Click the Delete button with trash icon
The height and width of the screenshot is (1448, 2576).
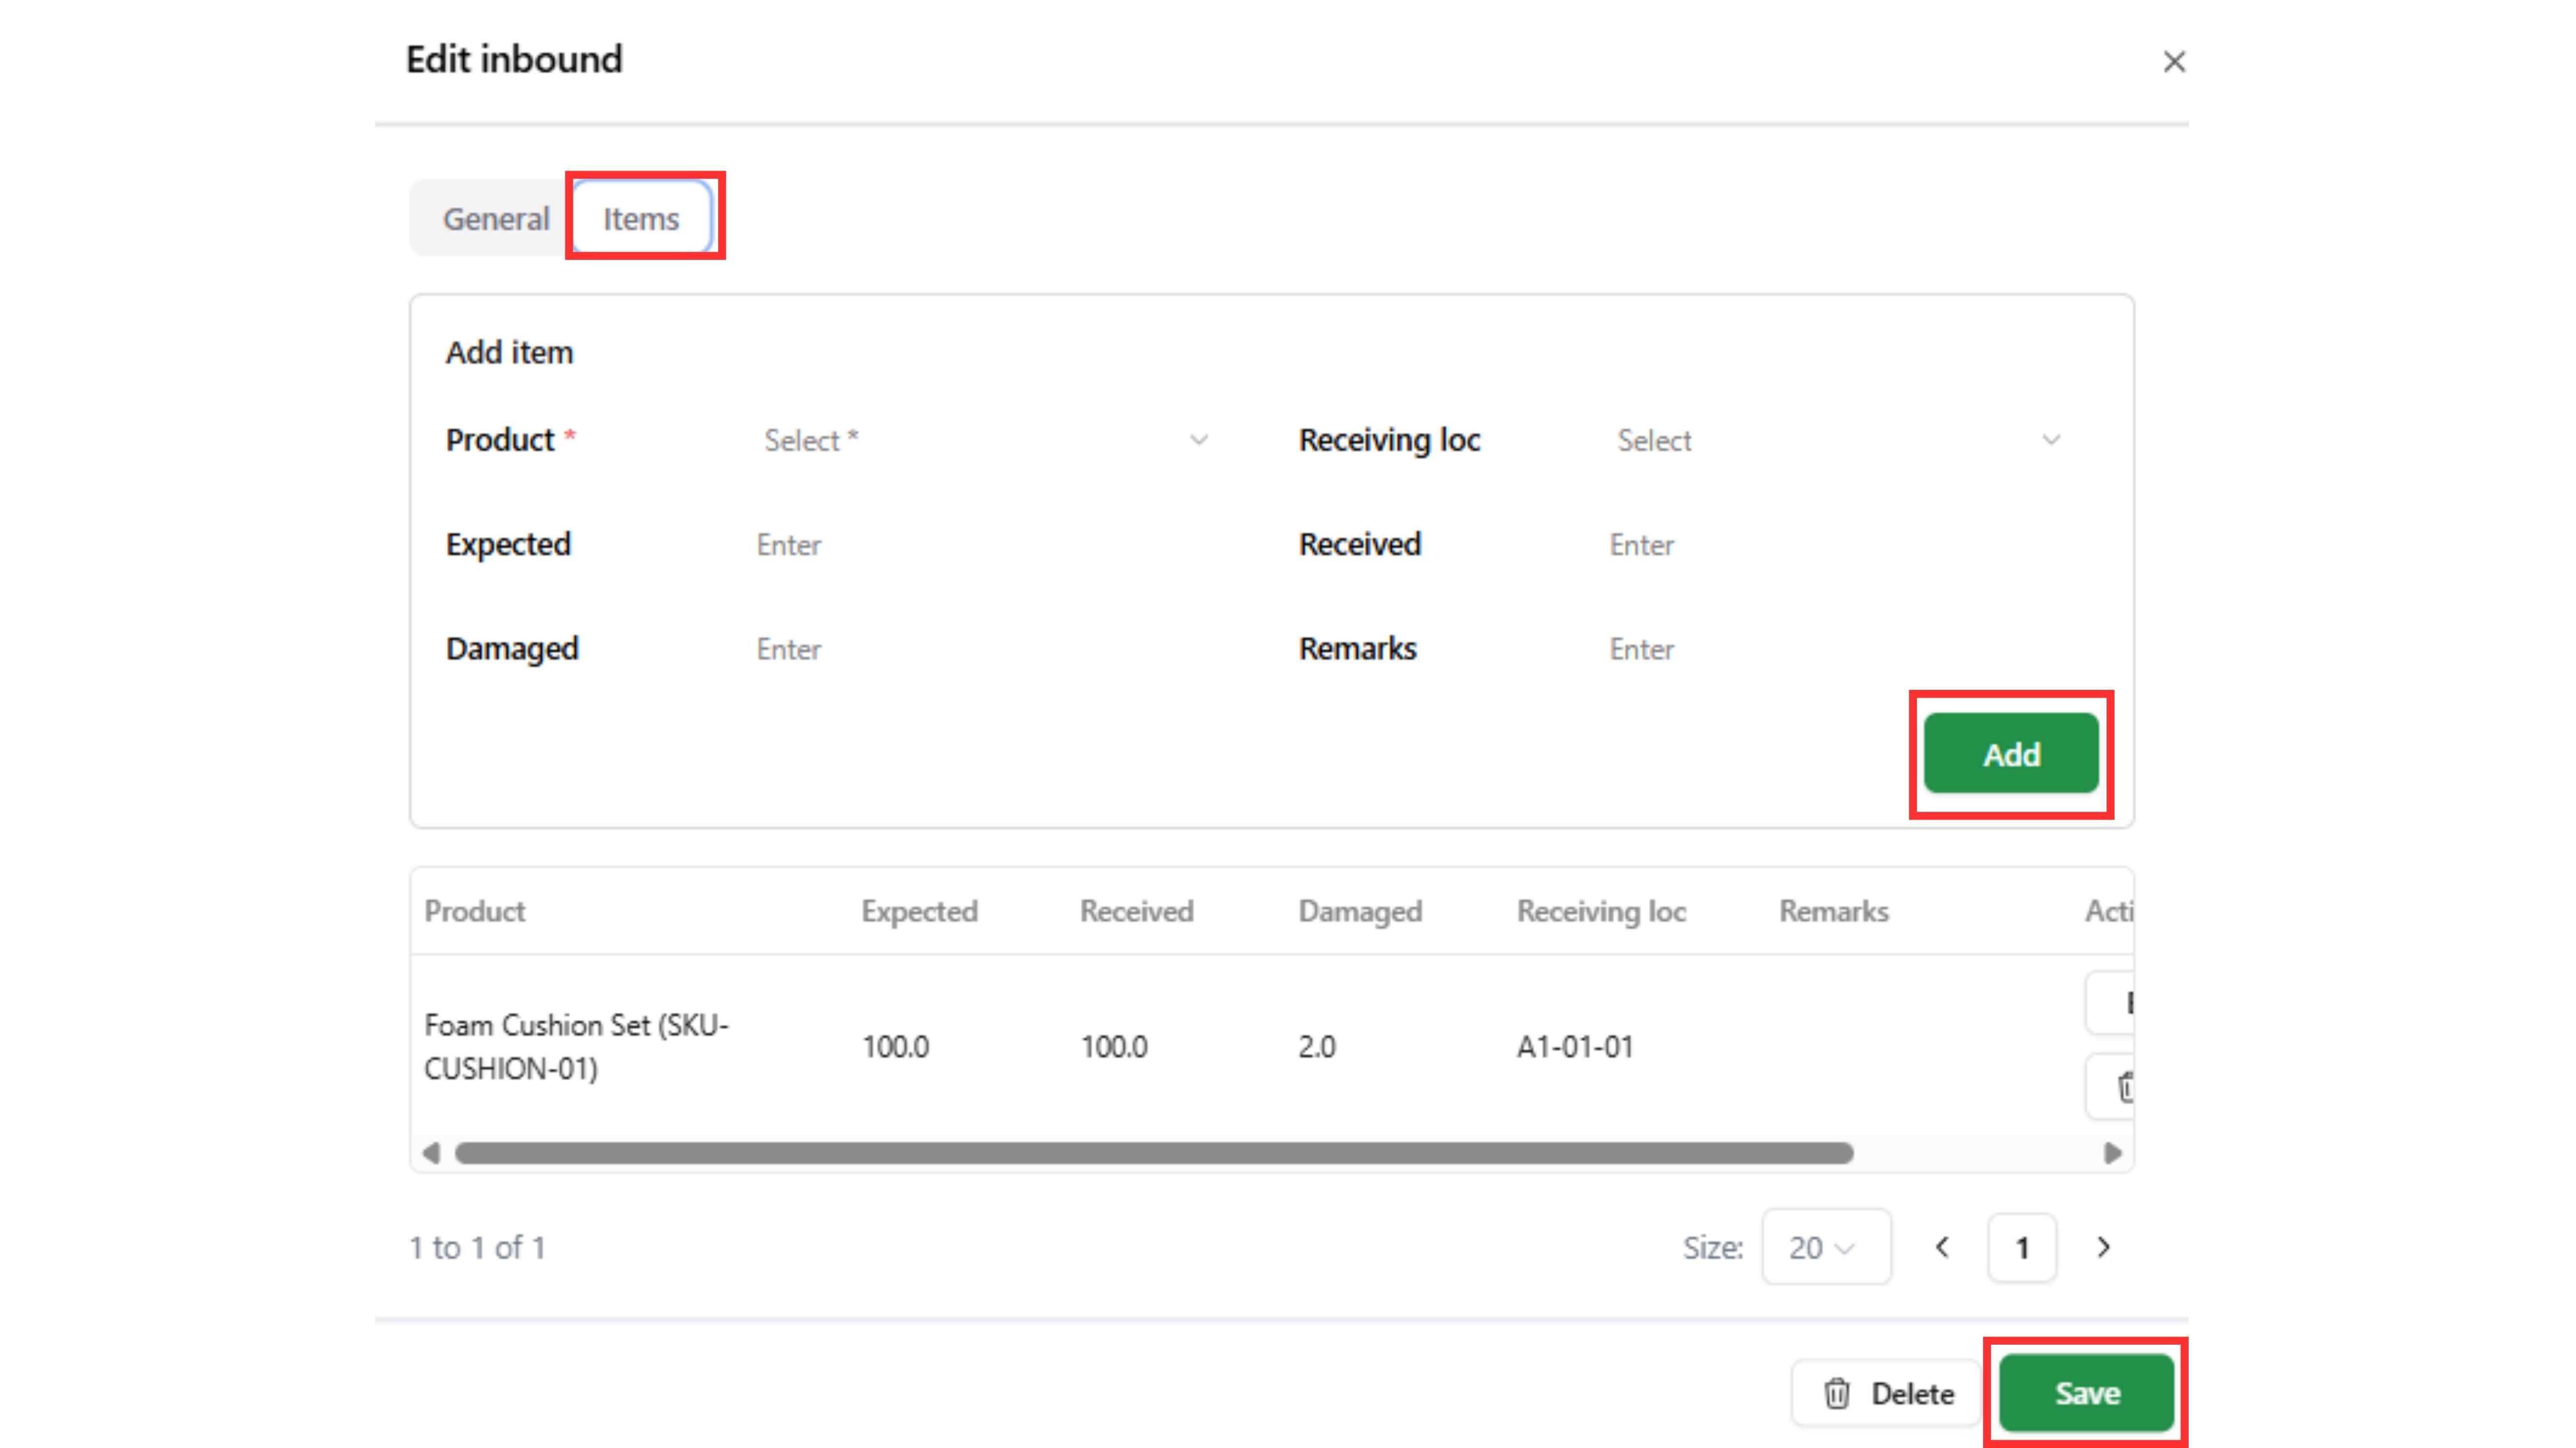point(1886,1393)
